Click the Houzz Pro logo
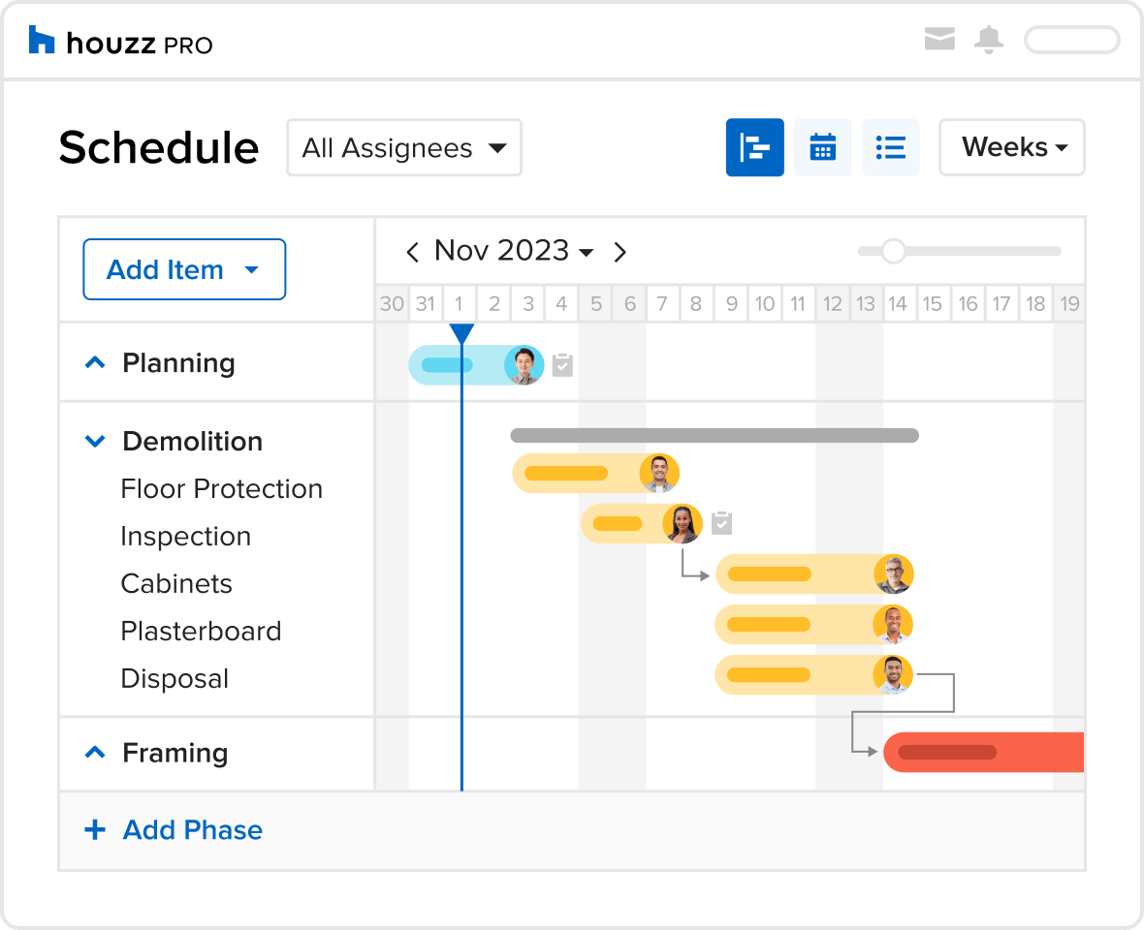Viewport: 1144px width, 930px height. coord(120,42)
